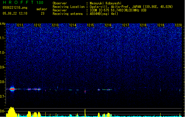Click the 0.9 kHz axis label
Screen dimensions: 185x117
pos(2,67)
